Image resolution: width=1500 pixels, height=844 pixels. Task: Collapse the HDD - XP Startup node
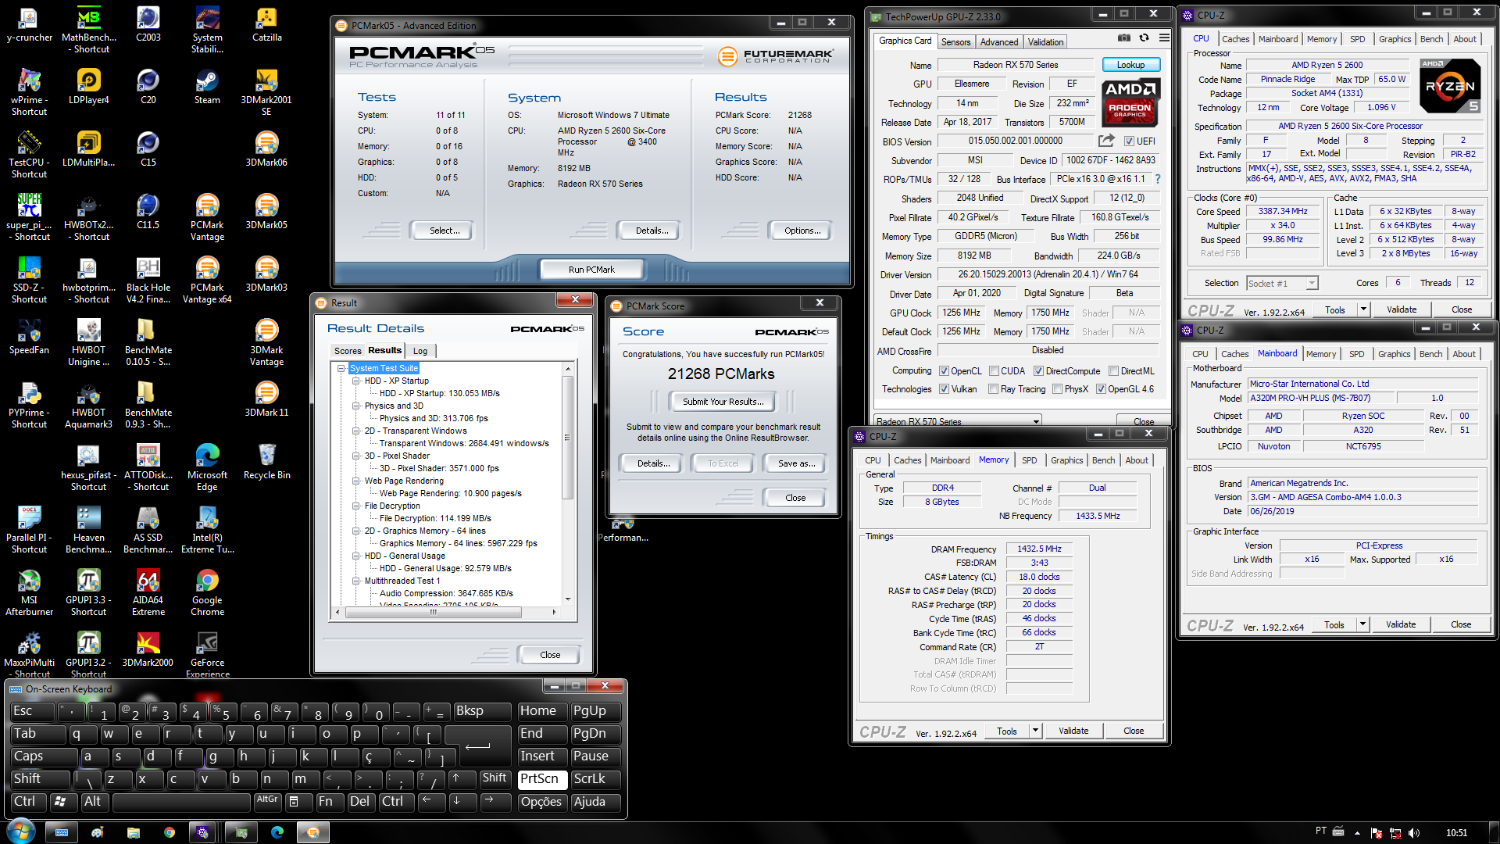pos(356,381)
